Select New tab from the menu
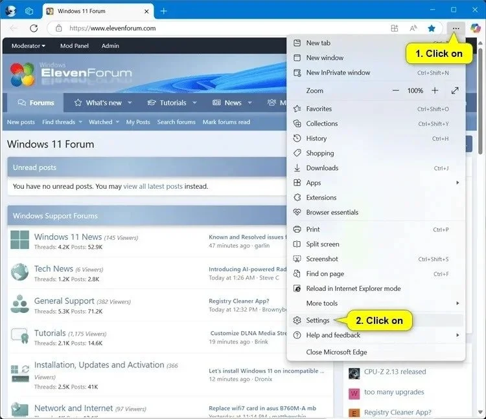 pos(376,43)
